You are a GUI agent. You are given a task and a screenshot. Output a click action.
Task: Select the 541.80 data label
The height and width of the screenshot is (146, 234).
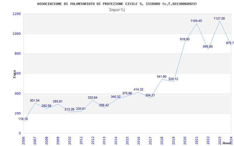coord(162,77)
